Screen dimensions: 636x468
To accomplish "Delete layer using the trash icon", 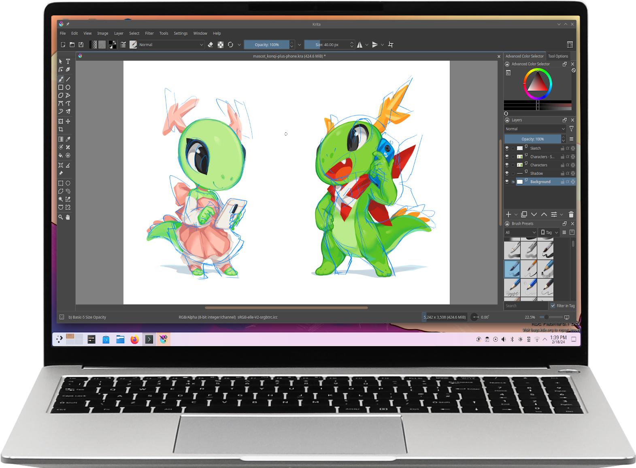I will coord(571,215).
